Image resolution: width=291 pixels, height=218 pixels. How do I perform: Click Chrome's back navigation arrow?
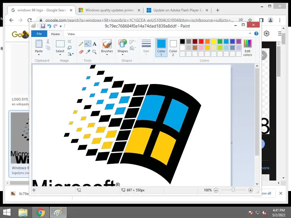click(11, 20)
